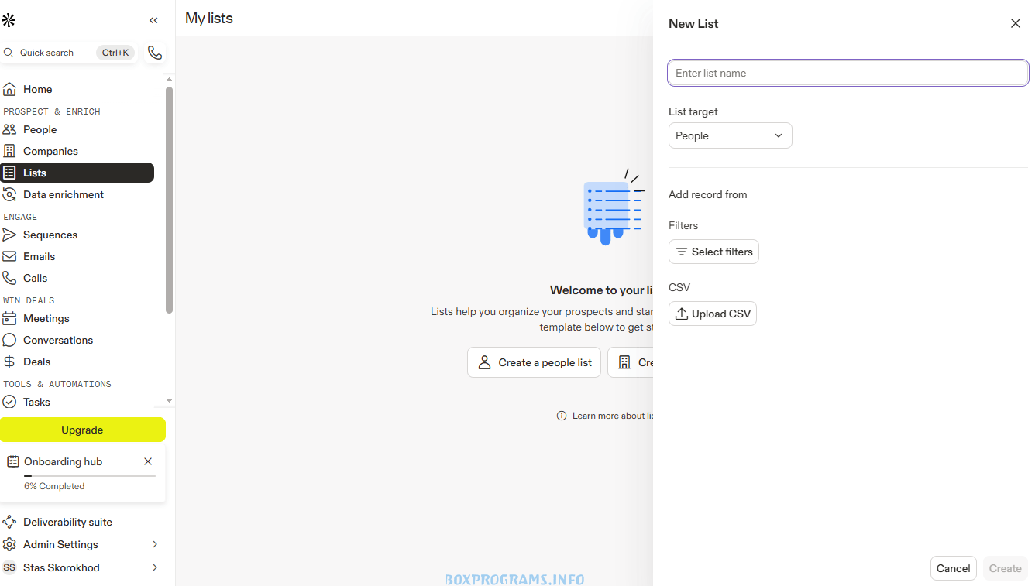
Task: Click the Select filters button
Action: point(713,252)
